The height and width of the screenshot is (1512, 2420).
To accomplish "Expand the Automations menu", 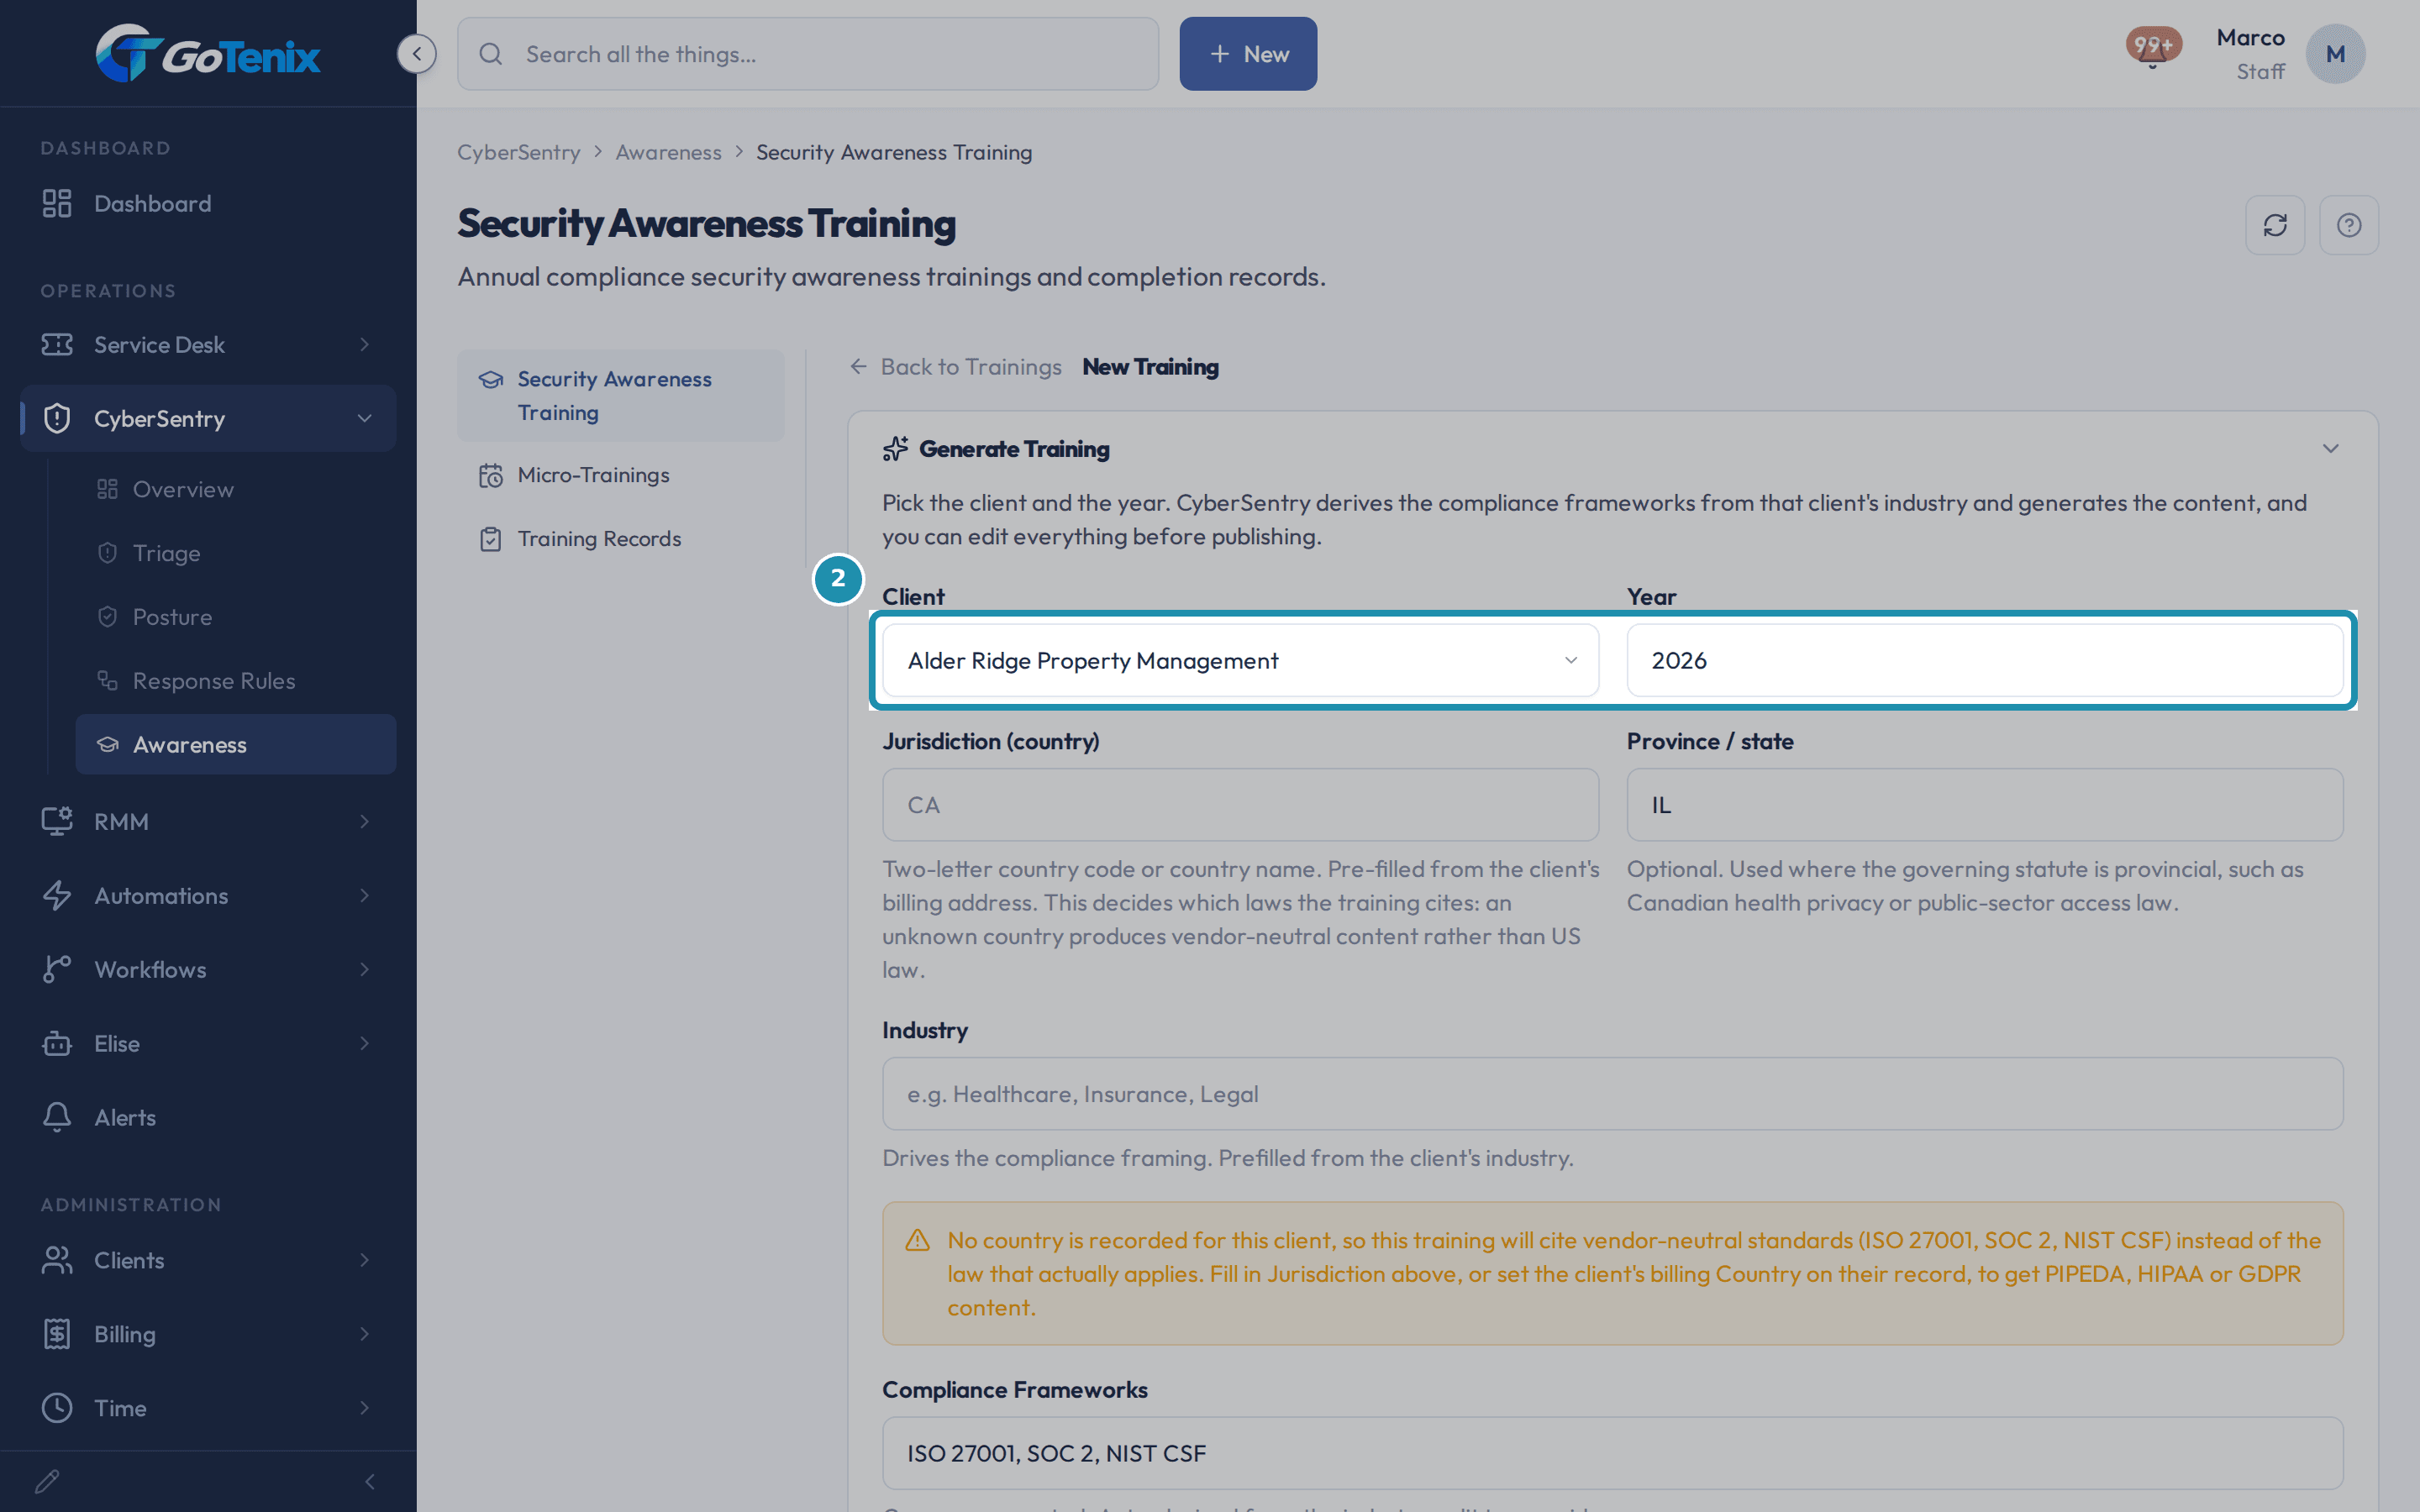I will click(x=208, y=895).
